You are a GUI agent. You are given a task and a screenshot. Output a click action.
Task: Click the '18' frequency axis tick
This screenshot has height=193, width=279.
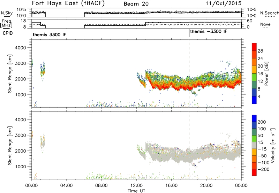pos(23,21)
